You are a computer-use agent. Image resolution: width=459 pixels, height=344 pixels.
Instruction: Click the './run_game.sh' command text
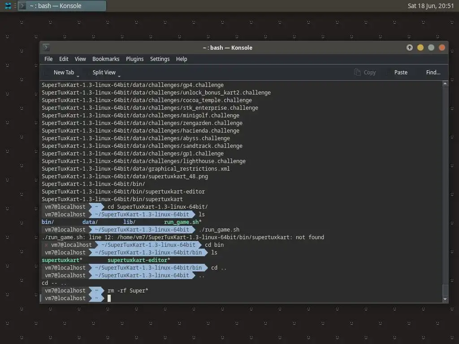tap(219, 230)
